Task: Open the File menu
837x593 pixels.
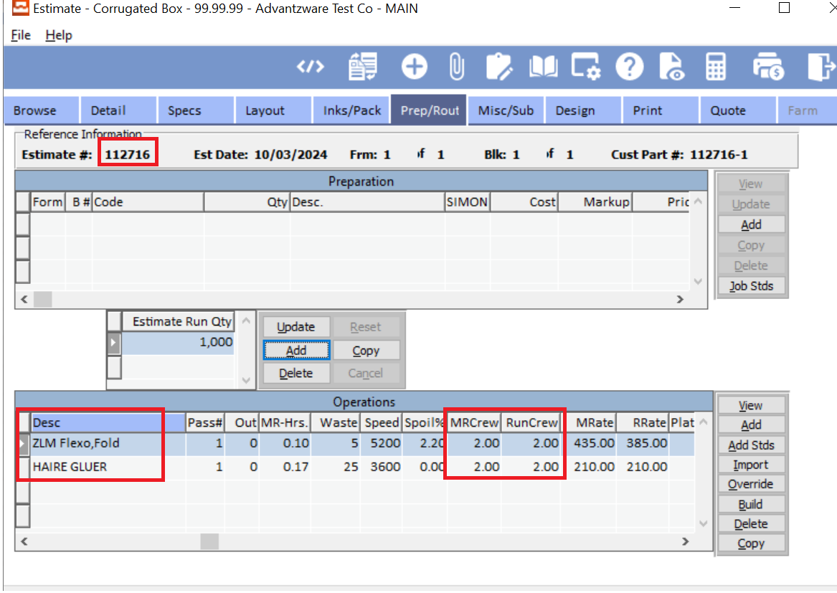Action: click(x=20, y=34)
